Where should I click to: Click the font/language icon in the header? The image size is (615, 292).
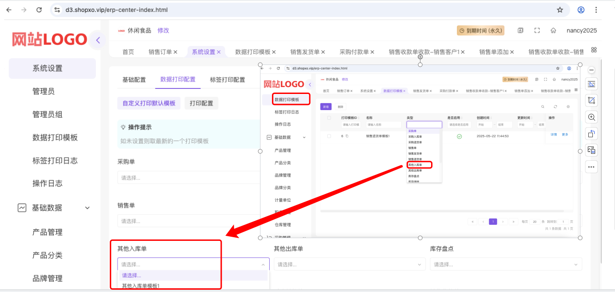(520, 30)
